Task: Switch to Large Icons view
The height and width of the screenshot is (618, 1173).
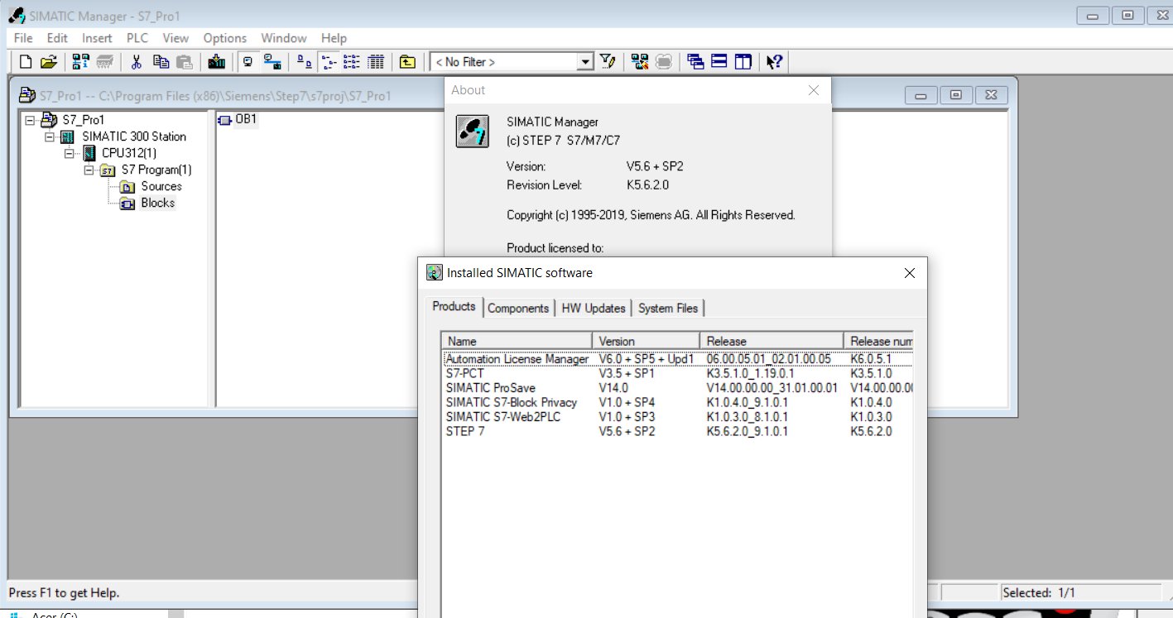Action: (305, 61)
